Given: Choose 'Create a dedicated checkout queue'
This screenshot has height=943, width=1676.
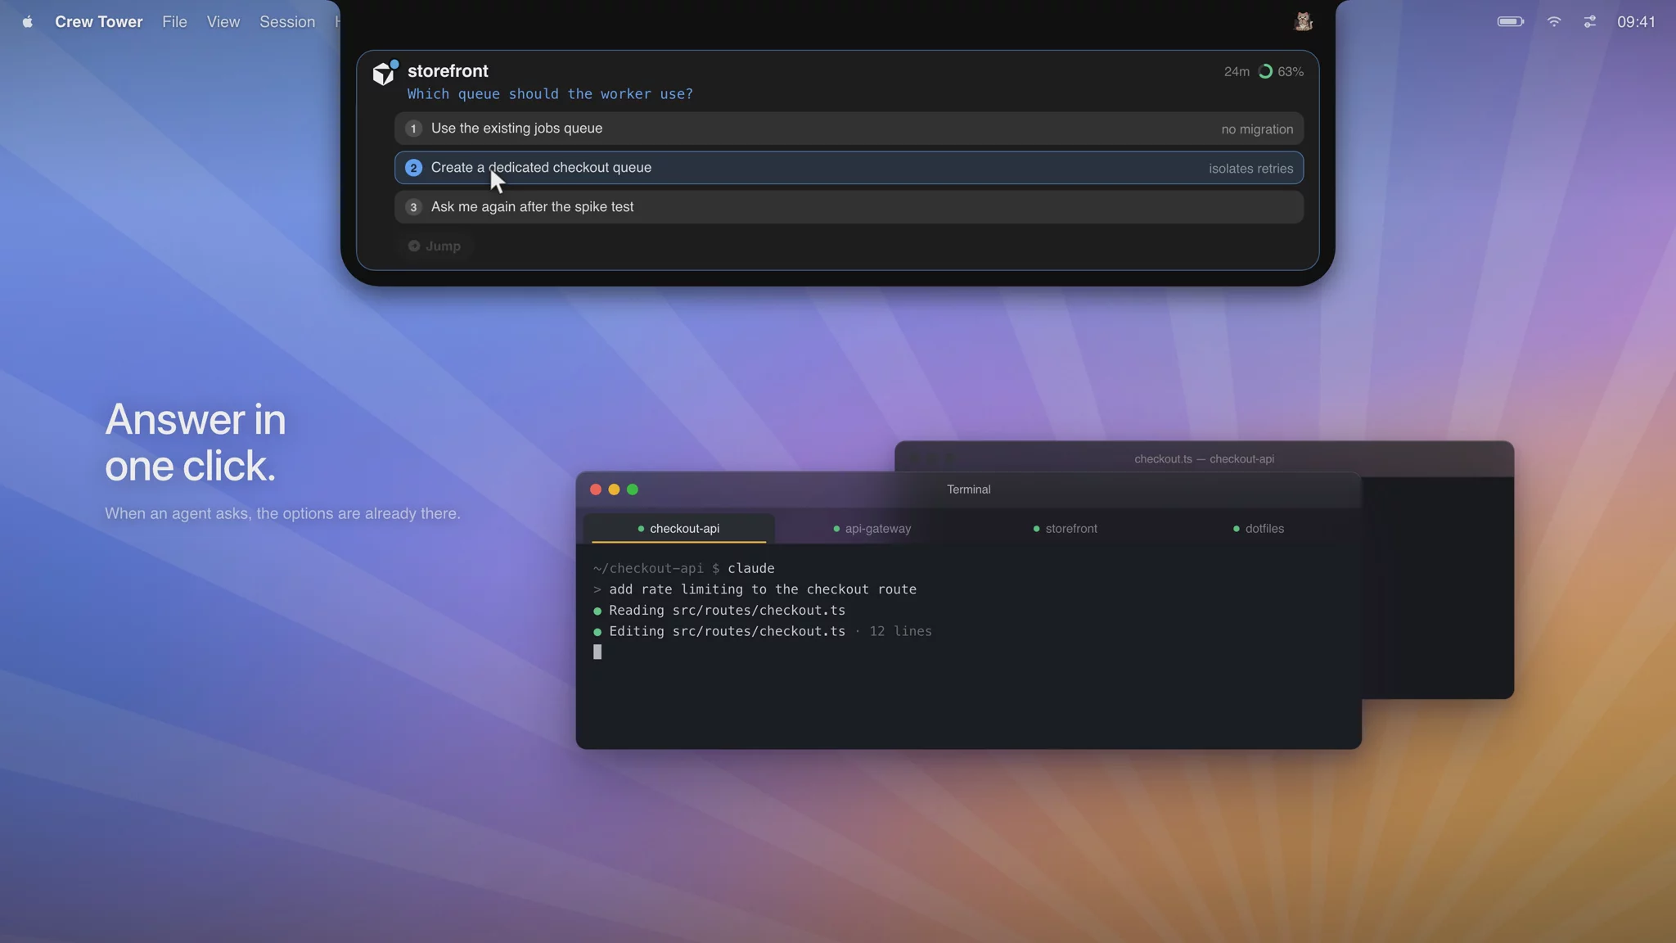Looking at the screenshot, I should click(849, 168).
